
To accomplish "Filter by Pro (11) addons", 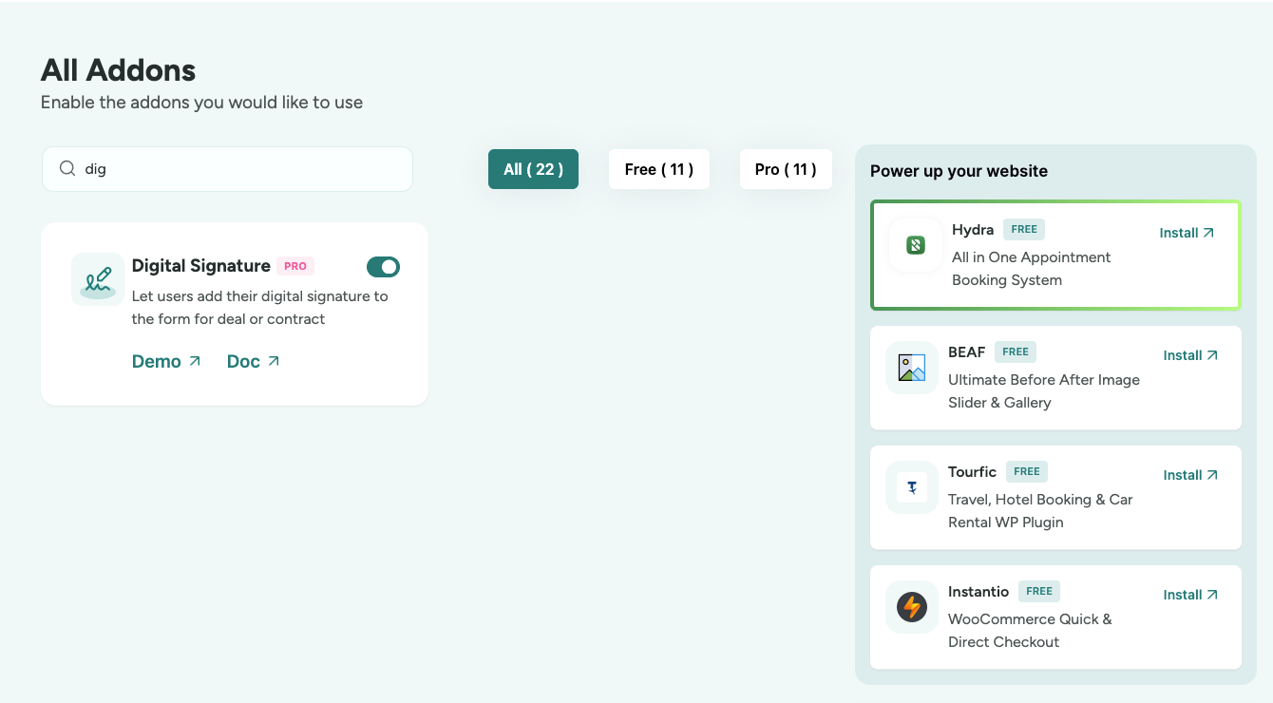I will click(x=786, y=169).
